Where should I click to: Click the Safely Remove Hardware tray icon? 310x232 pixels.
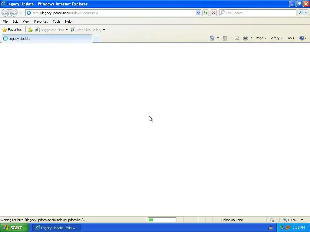point(282,228)
